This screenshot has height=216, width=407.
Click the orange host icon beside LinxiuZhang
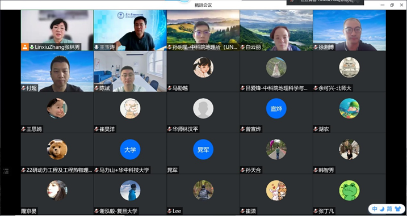(x=24, y=47)
